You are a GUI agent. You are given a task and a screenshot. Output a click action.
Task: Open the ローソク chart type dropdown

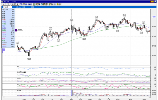[x=6, y=4]
